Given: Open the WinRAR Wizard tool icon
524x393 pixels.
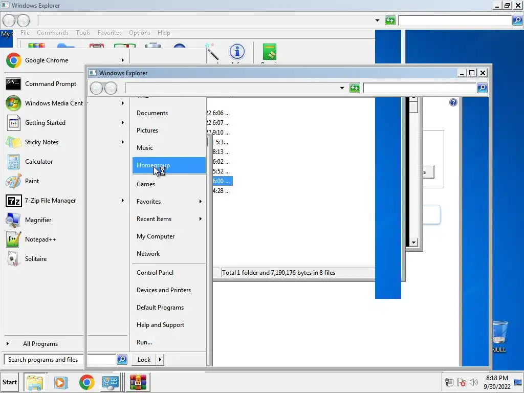Looking at the screenshot, I should [x=212, y=53].
